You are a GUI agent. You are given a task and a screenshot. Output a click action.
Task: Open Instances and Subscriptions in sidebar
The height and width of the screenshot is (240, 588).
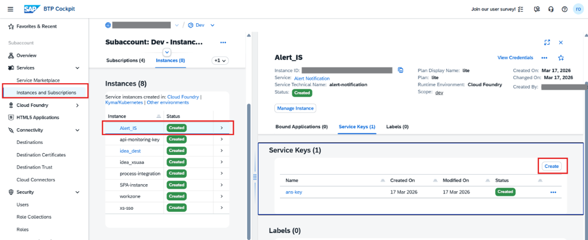pos(46,92)
